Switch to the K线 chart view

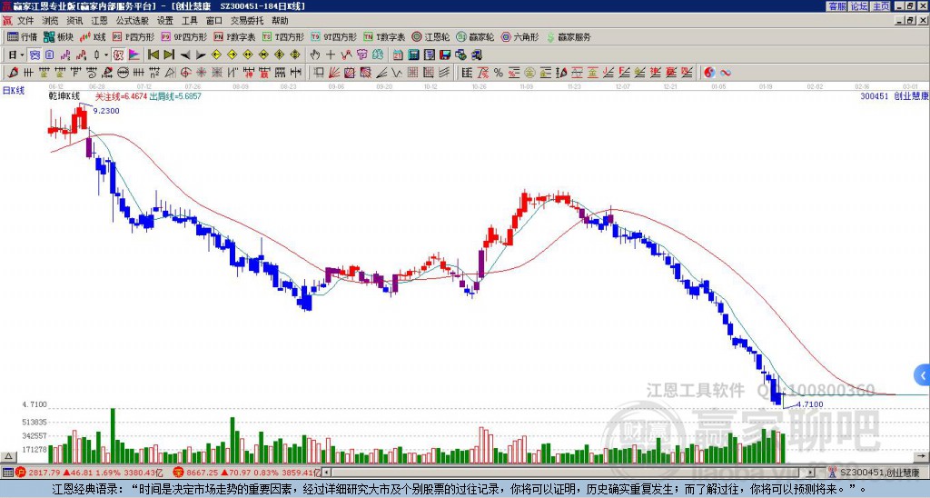[93, 36]
